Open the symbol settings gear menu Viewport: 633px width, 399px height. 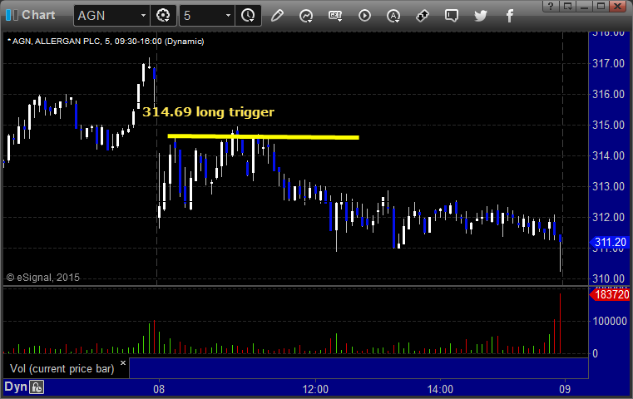click(x=163, y=16)
